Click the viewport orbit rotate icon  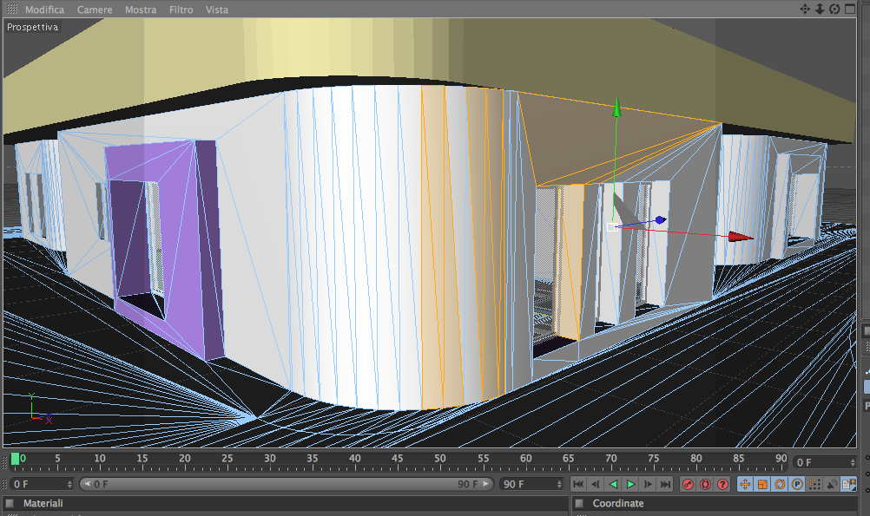(834, 9)
